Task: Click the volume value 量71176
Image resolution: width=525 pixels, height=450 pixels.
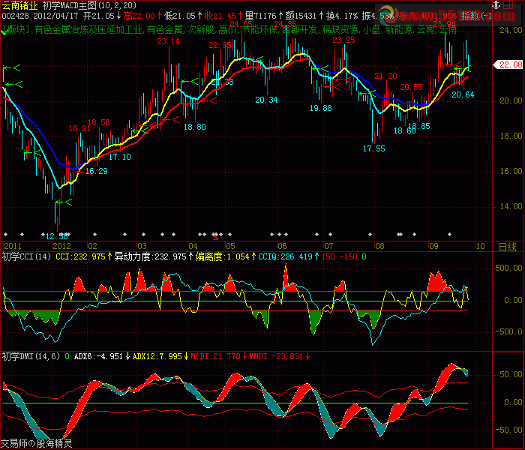Action: [260, 16]
